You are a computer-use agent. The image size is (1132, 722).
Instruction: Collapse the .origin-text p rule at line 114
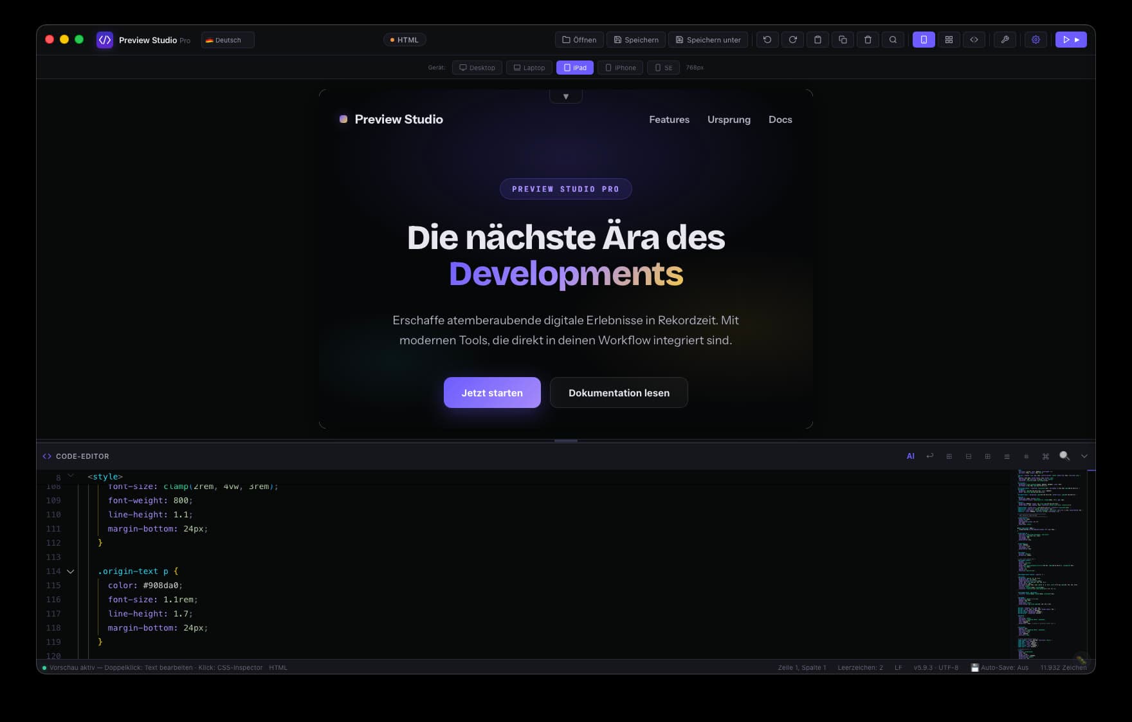[71, 571]
